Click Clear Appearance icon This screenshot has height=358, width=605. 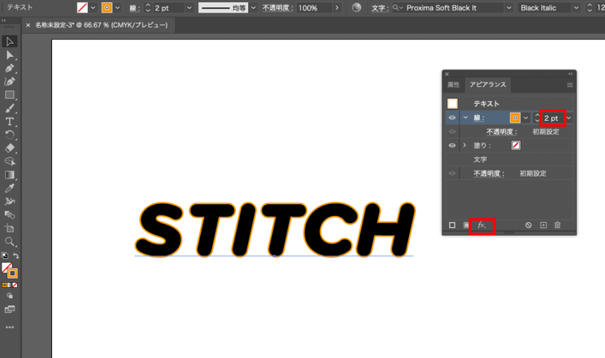pos(528,225)
